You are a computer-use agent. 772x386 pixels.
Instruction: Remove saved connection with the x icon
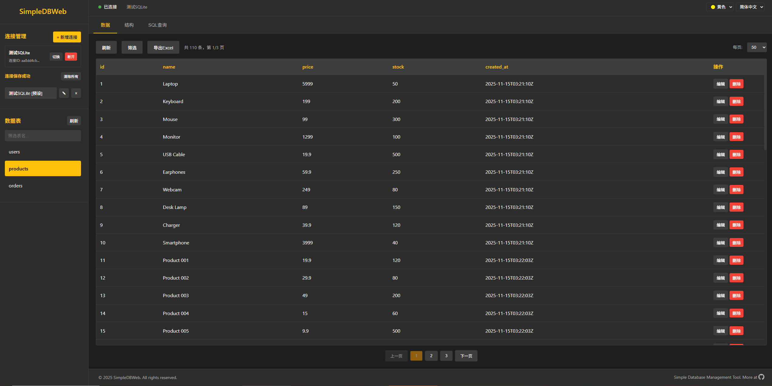click(x=76, y=93)
